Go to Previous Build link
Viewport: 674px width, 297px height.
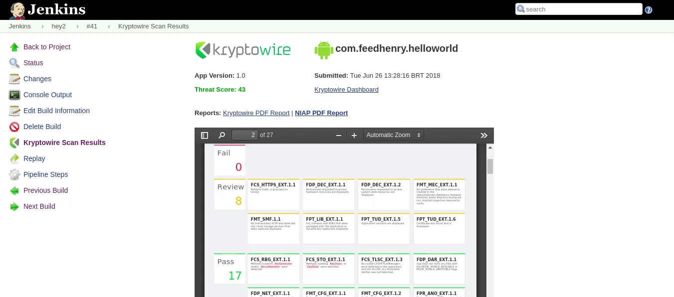pos(45,190)
